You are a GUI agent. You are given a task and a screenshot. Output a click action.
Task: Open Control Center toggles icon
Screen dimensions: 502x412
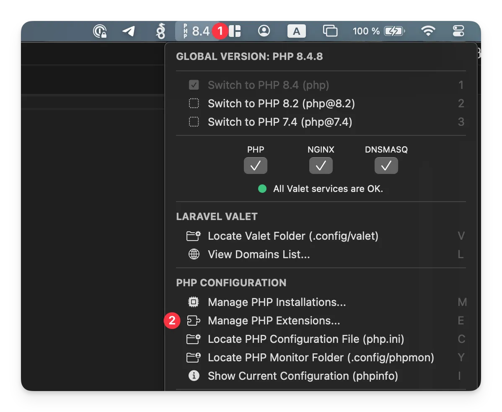point(458,31)
